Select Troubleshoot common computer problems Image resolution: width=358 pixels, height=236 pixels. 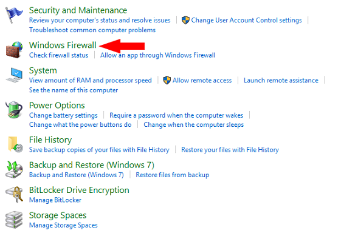point(92,30)
